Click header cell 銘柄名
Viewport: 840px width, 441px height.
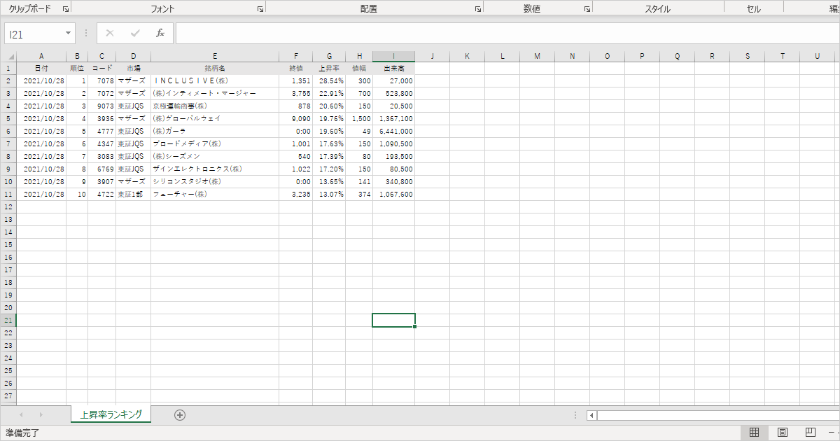tap(215, 69)
